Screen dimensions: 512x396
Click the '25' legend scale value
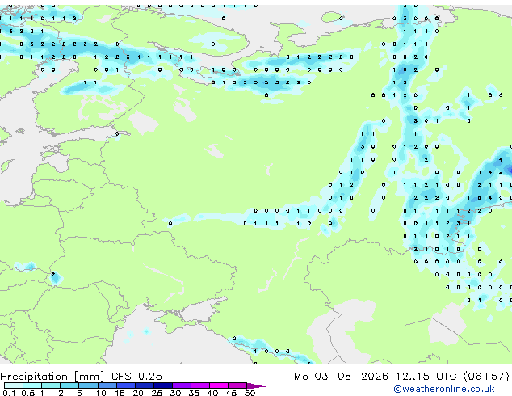tap(157, 393)
